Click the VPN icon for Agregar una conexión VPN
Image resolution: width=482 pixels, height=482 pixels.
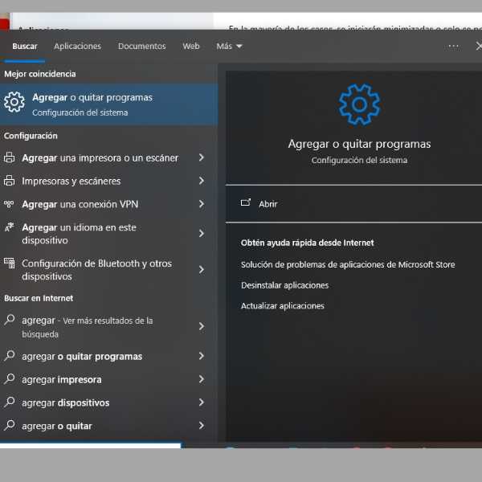(10, 205)
